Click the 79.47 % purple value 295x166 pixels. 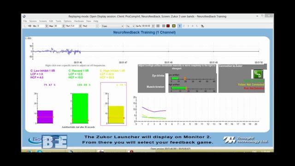49,85
